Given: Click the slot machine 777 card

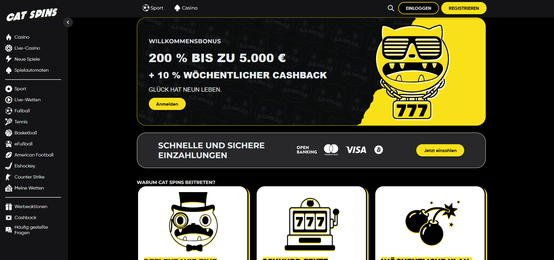Looking at the screenshot, I should [311, 223].
